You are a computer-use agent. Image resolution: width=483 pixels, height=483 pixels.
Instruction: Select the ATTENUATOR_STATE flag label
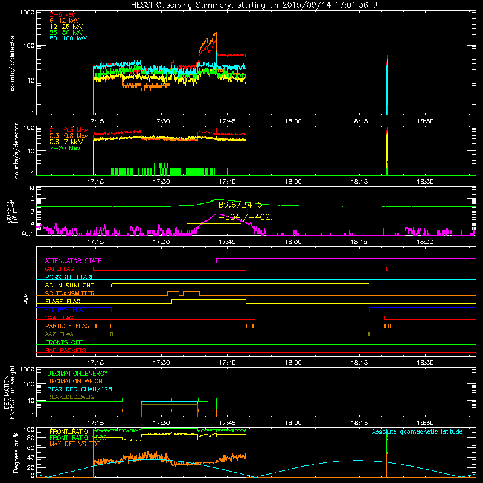tap(73, 261)
